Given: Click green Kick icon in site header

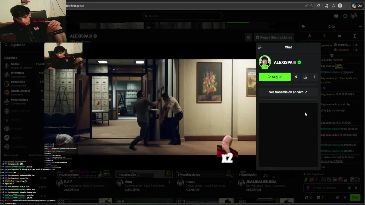Looking at the screenshot, I should 345,16.
